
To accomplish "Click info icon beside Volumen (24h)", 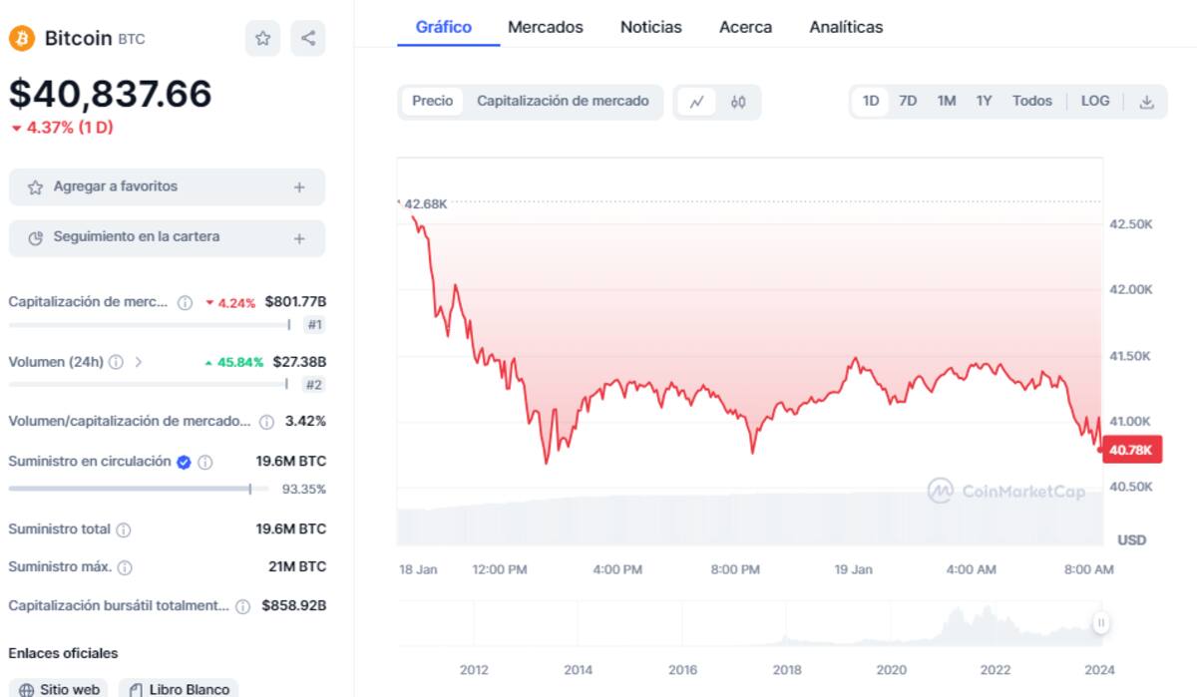I will (x=117, y=362).
